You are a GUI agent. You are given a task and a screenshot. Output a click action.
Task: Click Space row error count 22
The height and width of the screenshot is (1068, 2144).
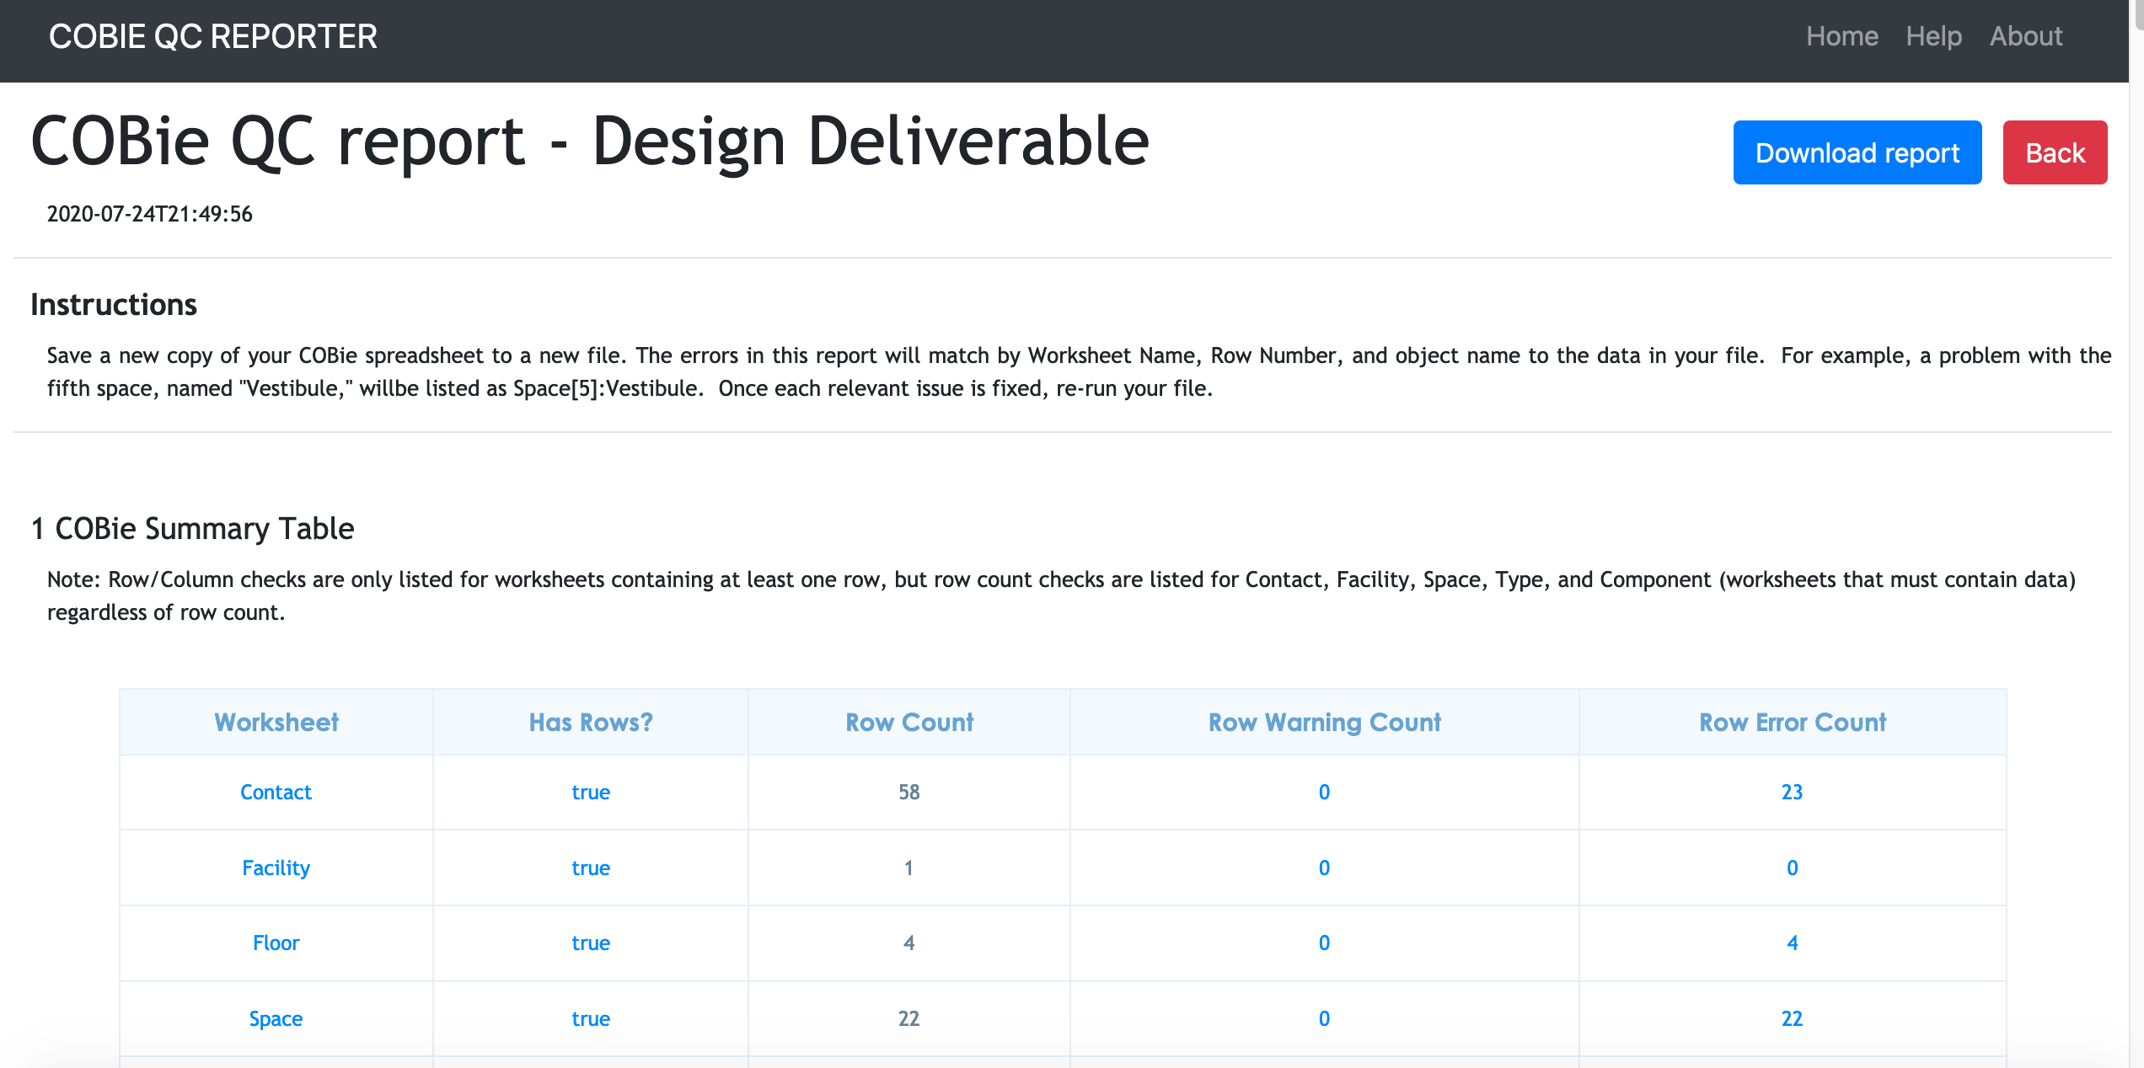(1792, 1018)
